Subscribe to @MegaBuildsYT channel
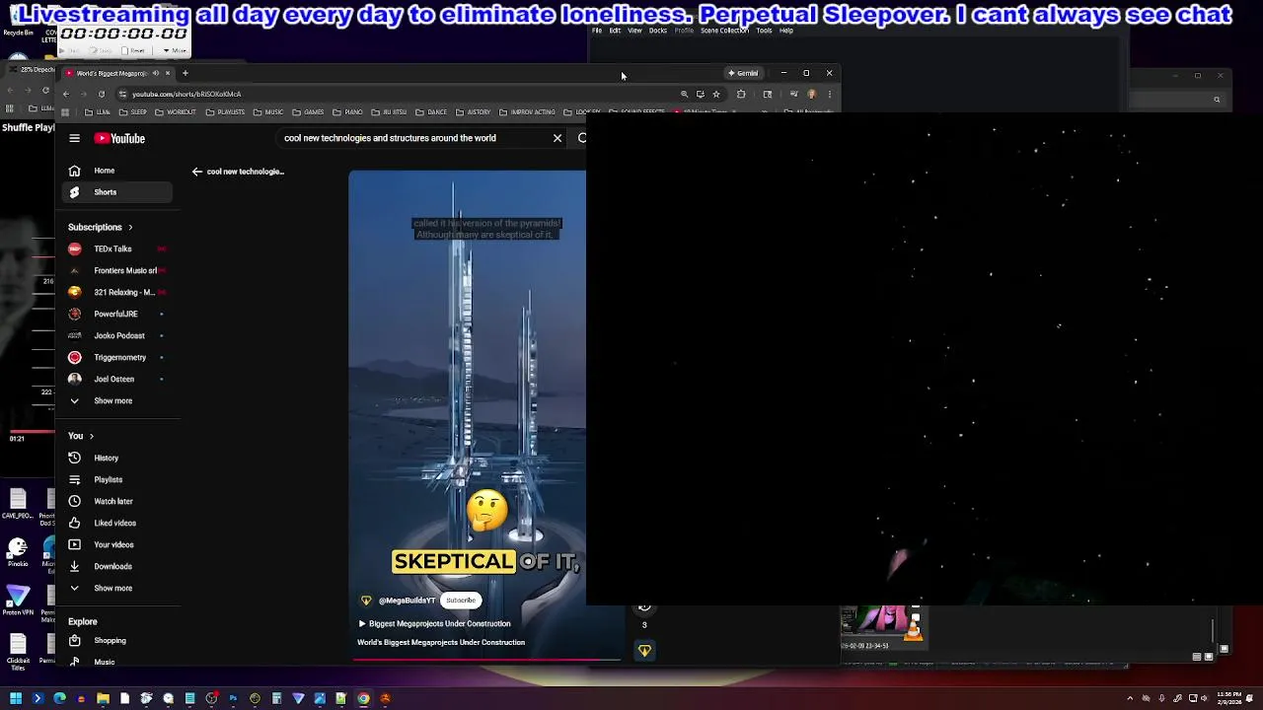The width and height of the screenshot is (1263, 710). [x=460, y=600]
